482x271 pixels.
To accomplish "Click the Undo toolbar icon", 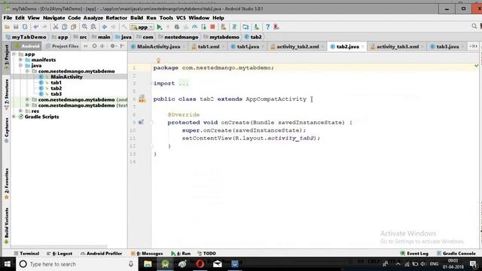I will 36,27.
